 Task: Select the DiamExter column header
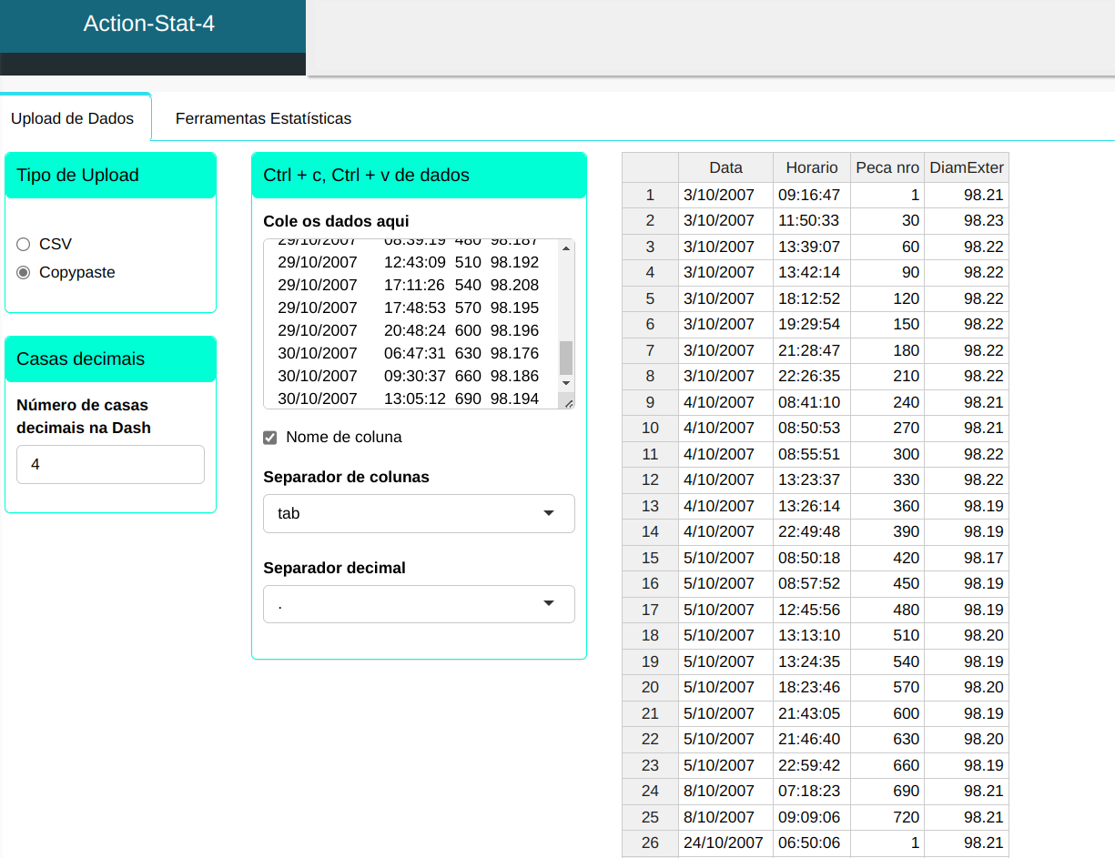coord(967,167)
